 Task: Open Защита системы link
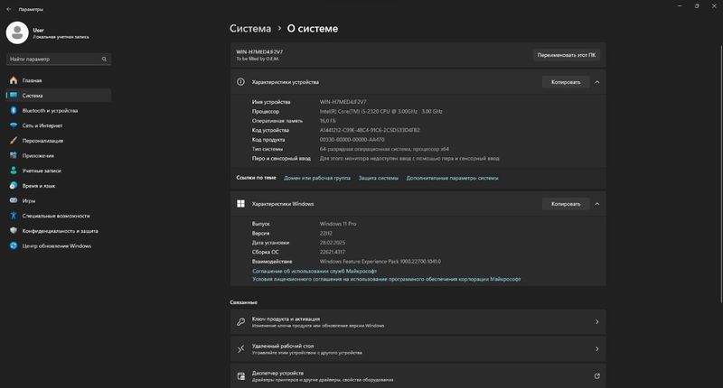pyautogui.click(x=378, y=178)
